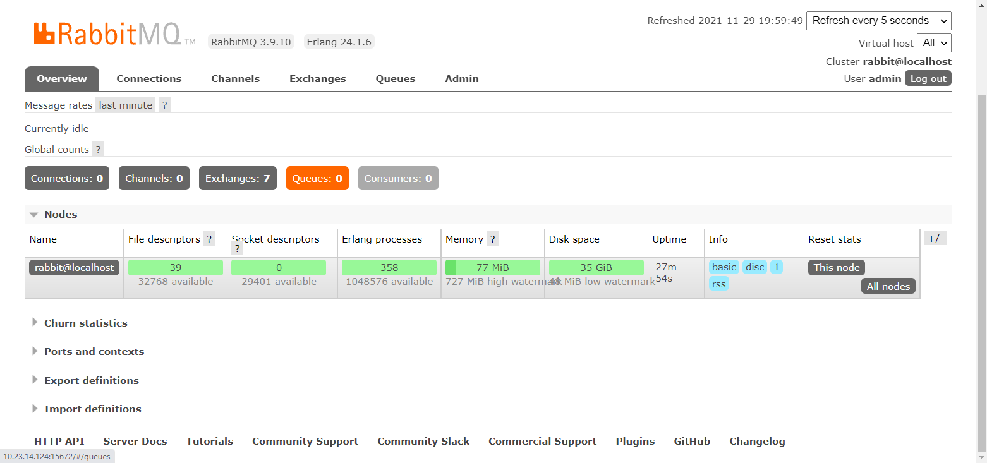Click Channels: 0 count button
Viewport: 987px width, 463px height.
pos(154,179)
